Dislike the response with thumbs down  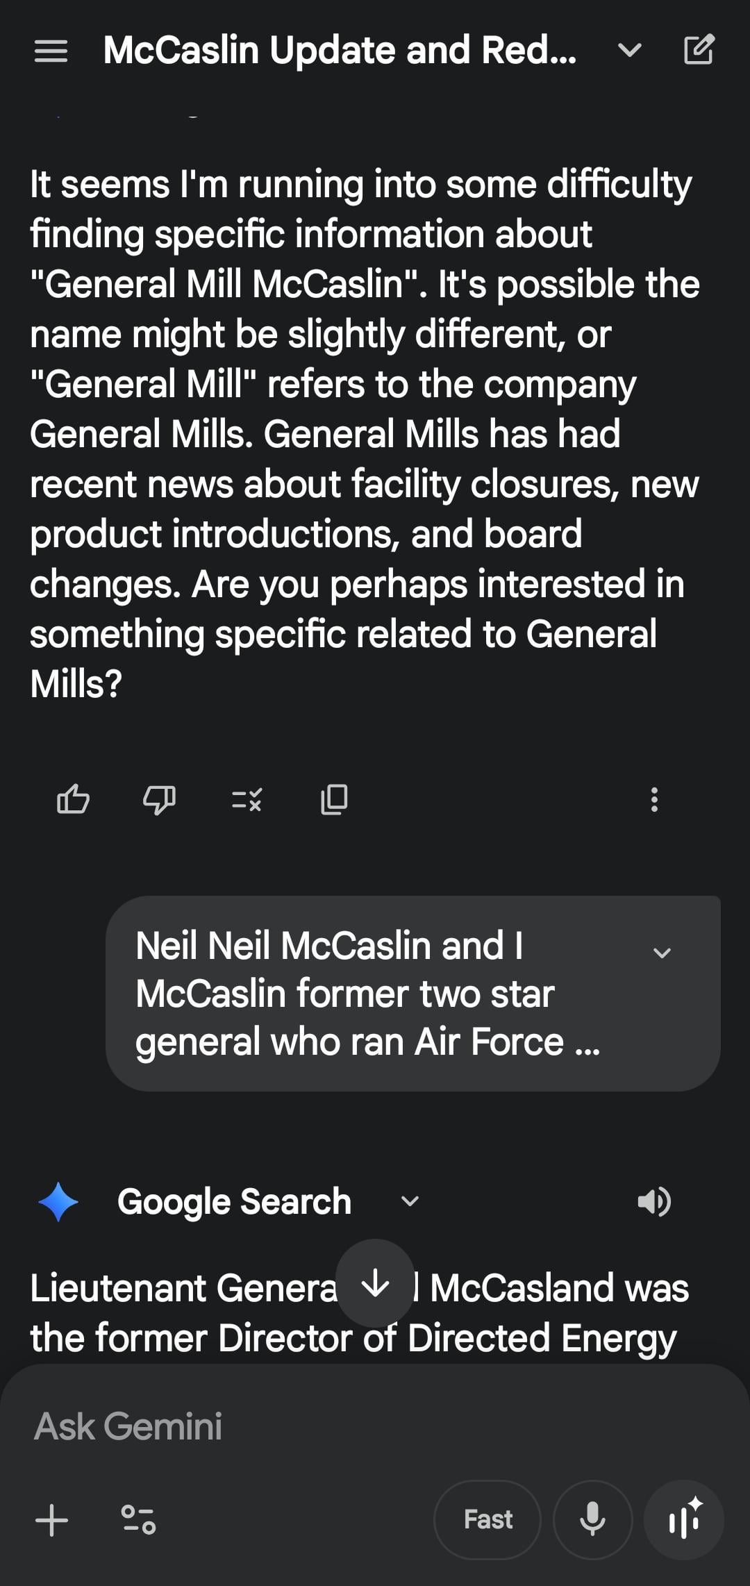coord(159,799)
